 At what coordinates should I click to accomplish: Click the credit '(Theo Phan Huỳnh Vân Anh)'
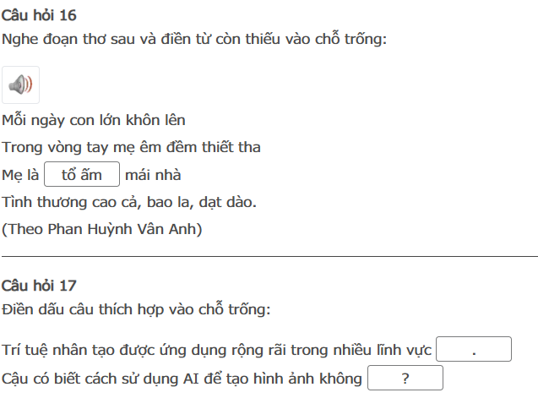tap(102, 228)
